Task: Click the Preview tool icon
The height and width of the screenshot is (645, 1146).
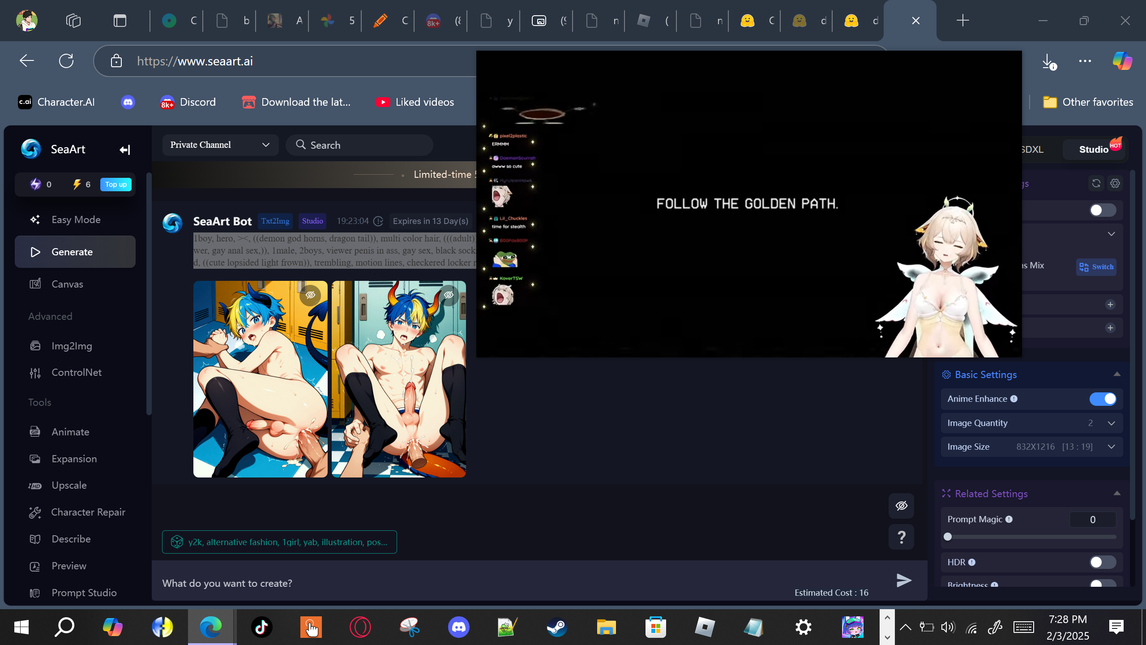Action: click(35, 566)
